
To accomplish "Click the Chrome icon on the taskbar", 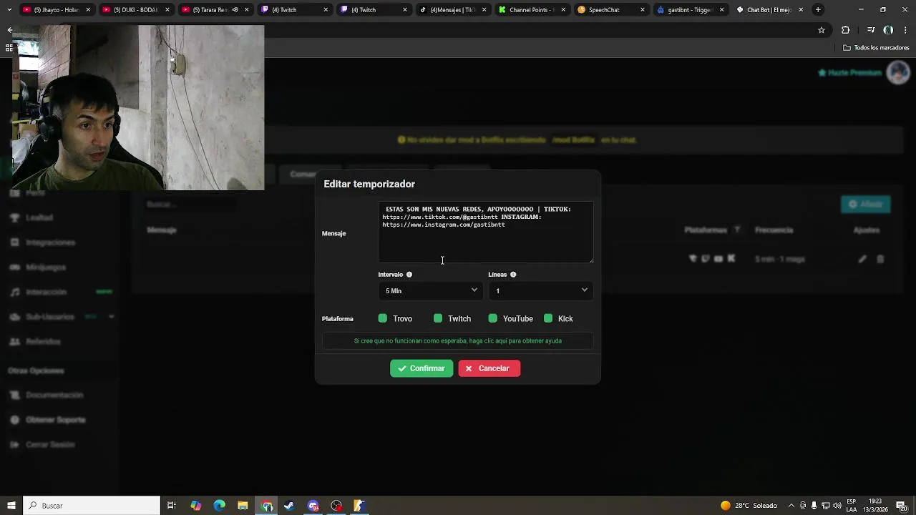I will (x=266, y=506).
